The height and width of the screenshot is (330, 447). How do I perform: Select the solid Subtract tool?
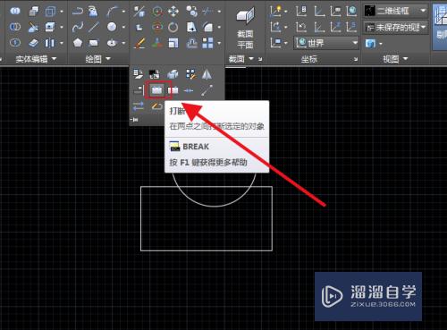pos(15,27)
